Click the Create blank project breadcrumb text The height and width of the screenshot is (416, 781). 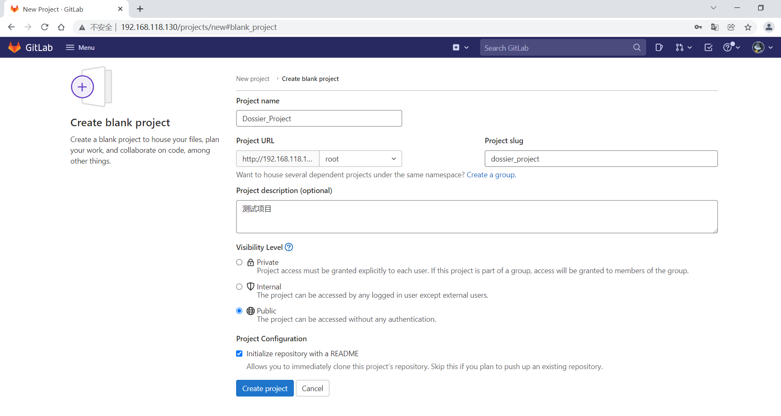coord(310,79)
